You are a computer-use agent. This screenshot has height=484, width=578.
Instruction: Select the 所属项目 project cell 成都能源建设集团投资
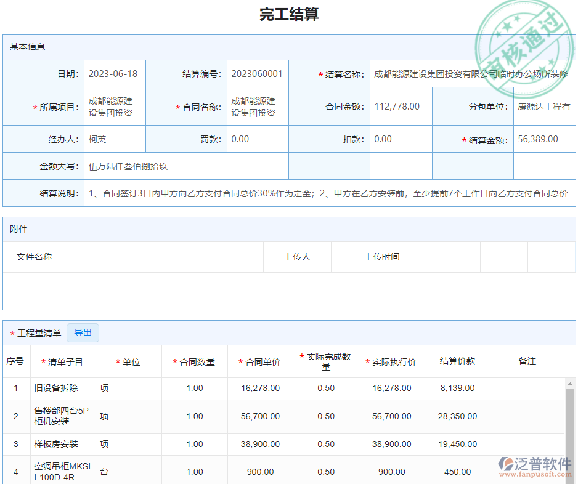point(113,106)
